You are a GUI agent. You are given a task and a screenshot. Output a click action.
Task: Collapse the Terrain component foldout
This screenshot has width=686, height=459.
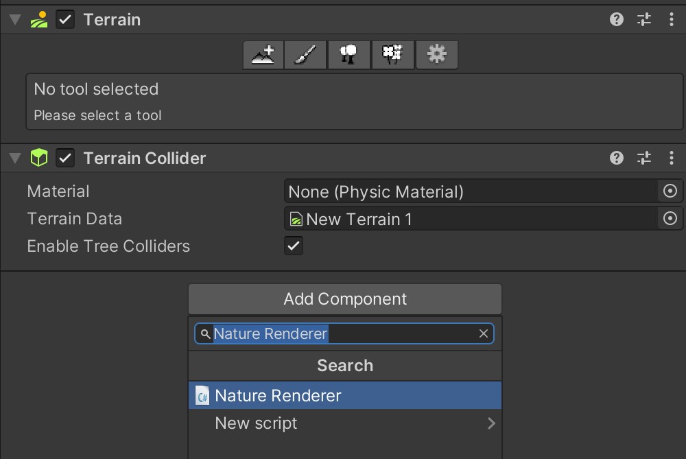coord(14,19)
